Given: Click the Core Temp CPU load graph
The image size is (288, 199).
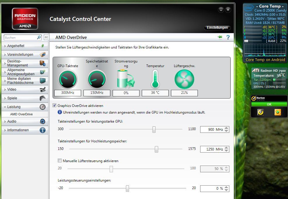Looking at the screenshot, I should [265, 50].
